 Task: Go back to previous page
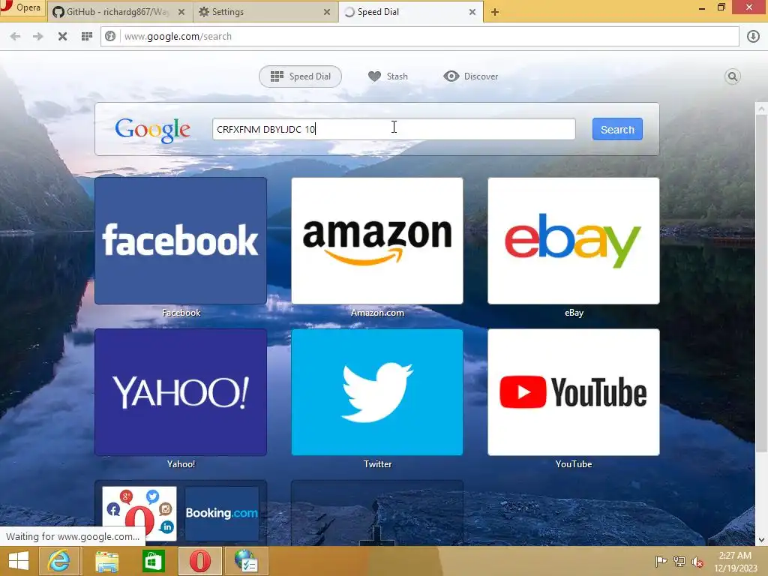tap(15, 36)
